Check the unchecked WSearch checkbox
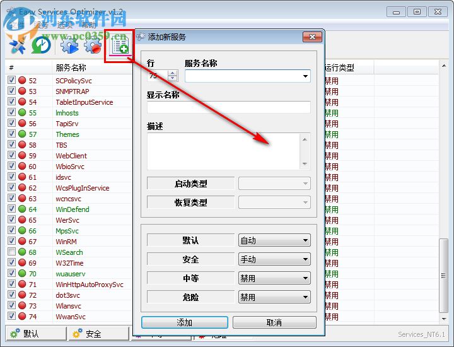 (11, 251)
